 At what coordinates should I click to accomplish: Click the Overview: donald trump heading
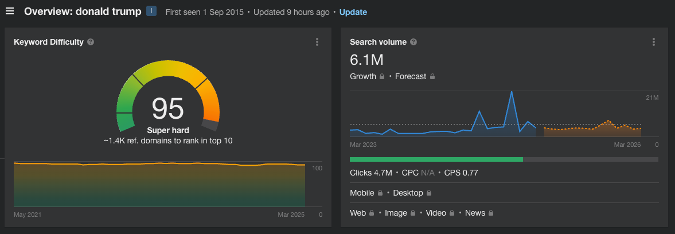(83, 11)
